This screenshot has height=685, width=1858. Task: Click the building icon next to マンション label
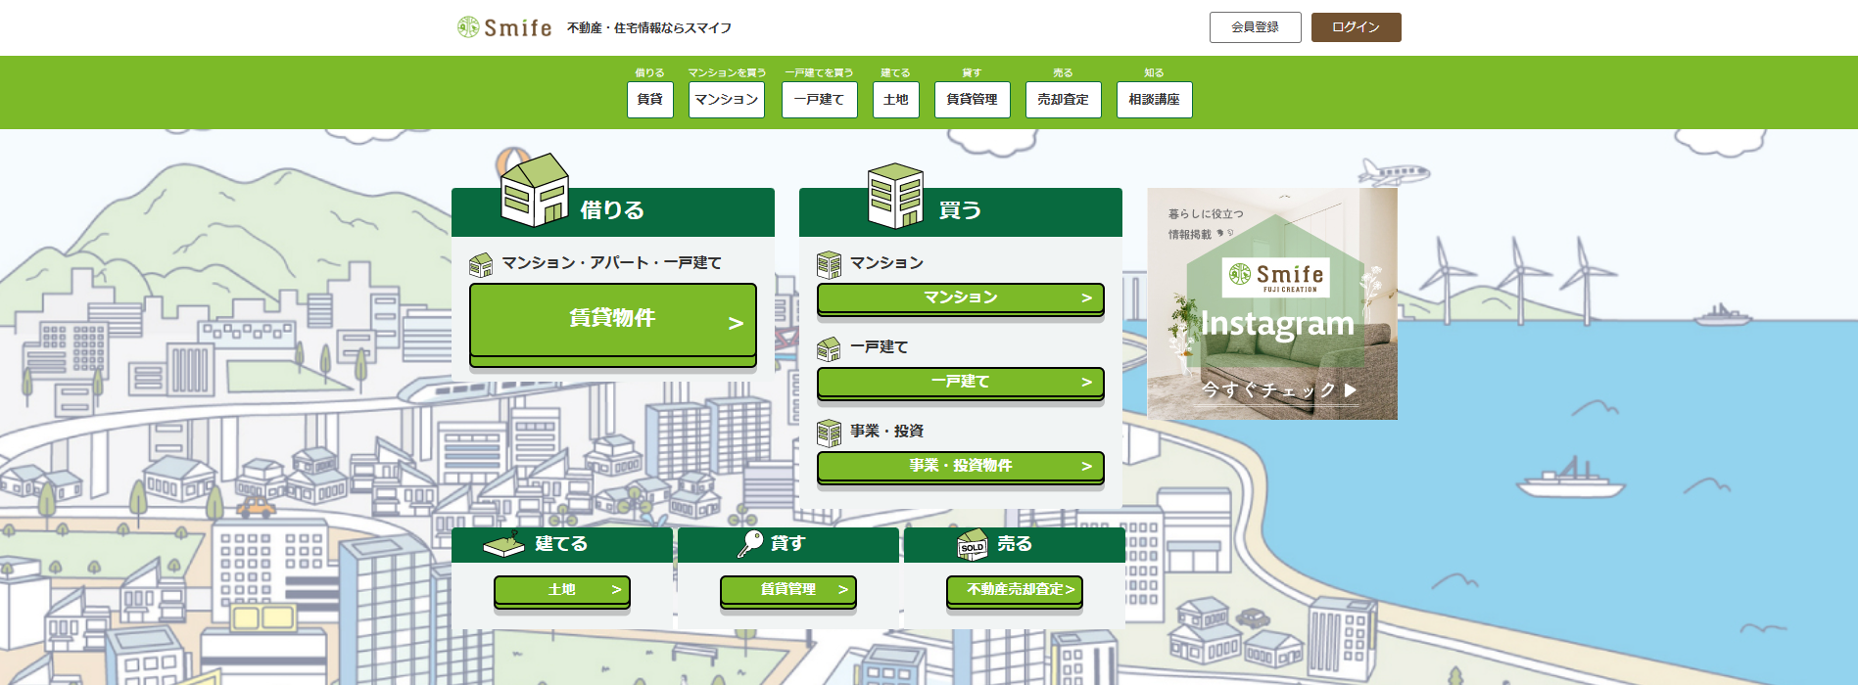[829, 264]
